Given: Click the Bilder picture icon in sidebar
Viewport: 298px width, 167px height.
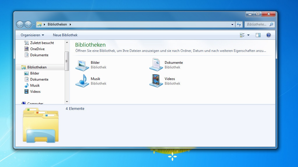Looking at the screenshot, I should 26,73.
